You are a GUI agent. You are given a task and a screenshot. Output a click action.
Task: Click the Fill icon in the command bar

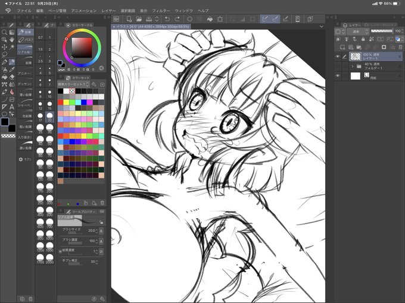(x=210, y=19)
